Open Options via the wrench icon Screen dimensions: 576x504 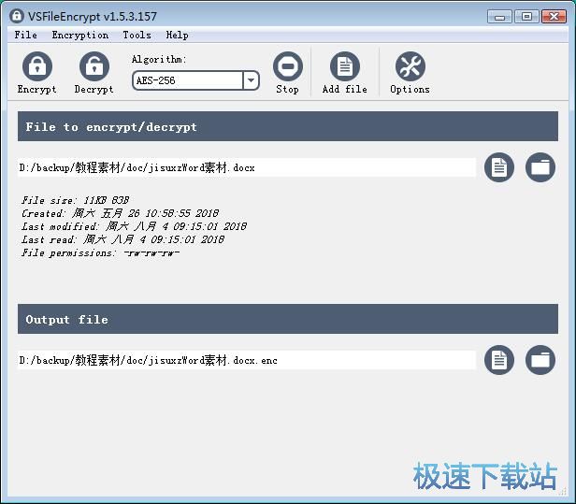pos(410,66)
